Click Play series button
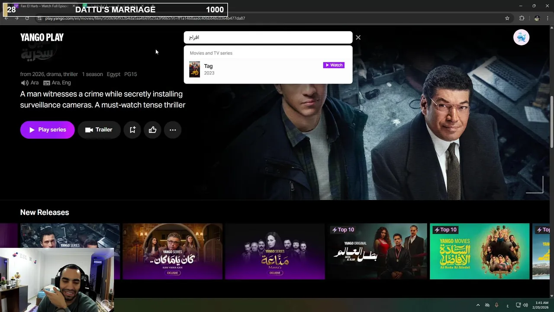This screenshot has width=554, height=312. 47,130
